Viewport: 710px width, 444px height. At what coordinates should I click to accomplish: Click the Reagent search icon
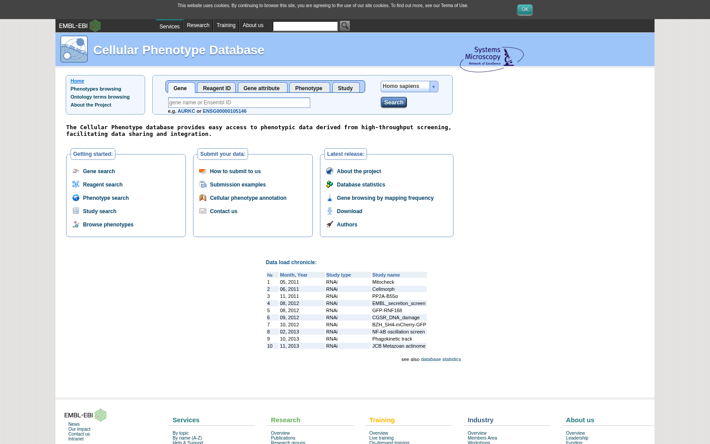coord(76,184)
